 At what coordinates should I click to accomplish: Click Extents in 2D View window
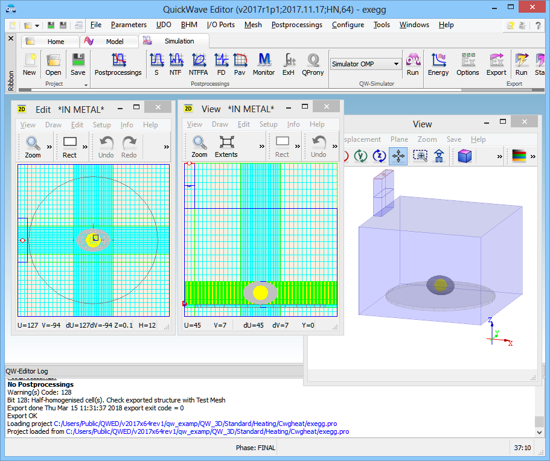click(226, 146)
